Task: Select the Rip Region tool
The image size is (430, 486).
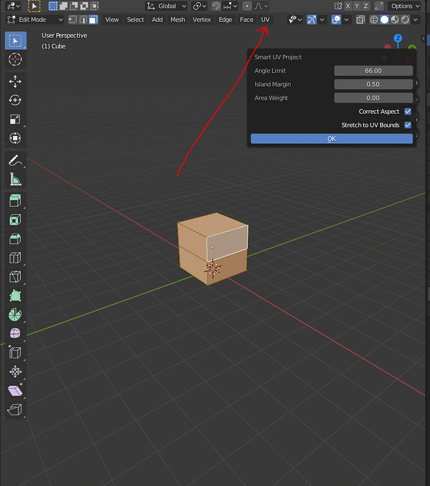Action: click(16, 409)
